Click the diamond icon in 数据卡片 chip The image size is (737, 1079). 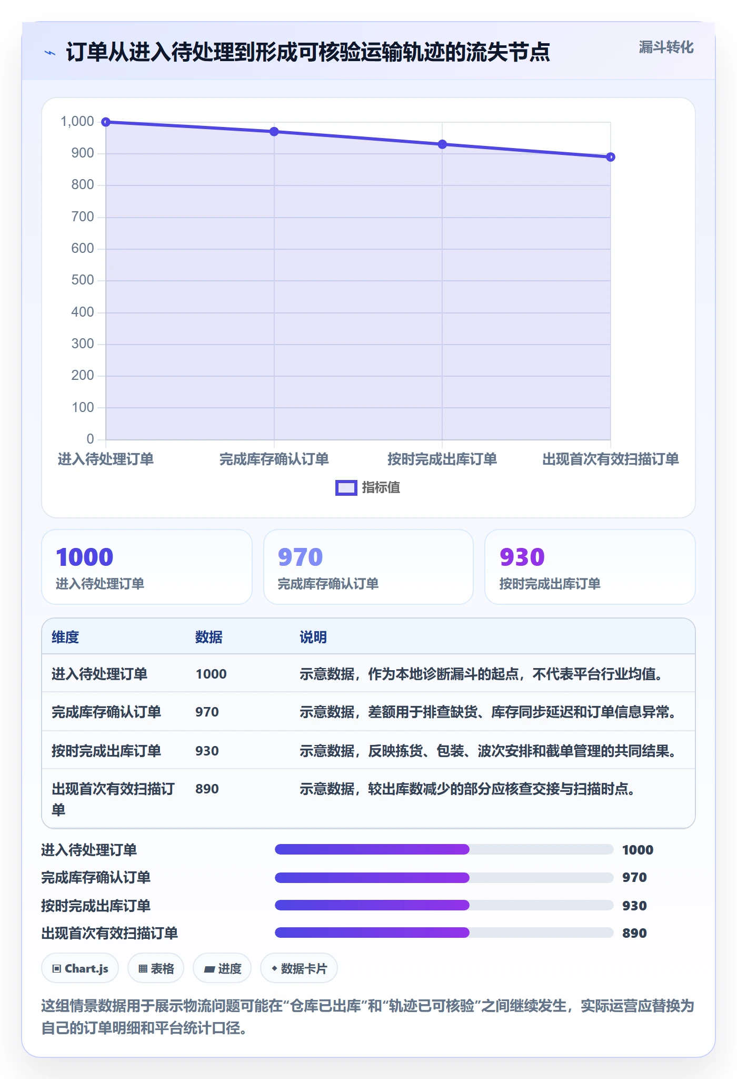pos(274,968)
